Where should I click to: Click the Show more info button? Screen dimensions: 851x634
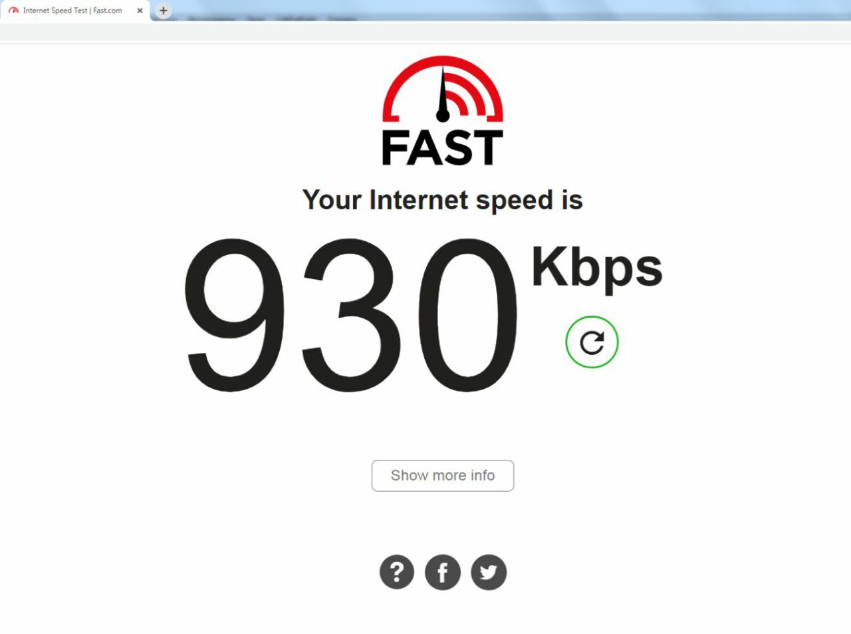pyautogui.click(x=443, y=476)
